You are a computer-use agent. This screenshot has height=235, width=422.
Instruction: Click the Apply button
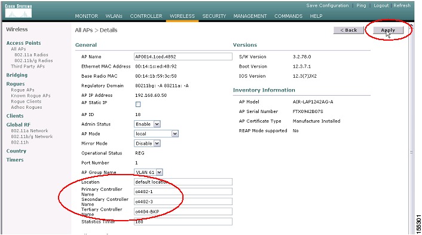(x=388, y=30)
